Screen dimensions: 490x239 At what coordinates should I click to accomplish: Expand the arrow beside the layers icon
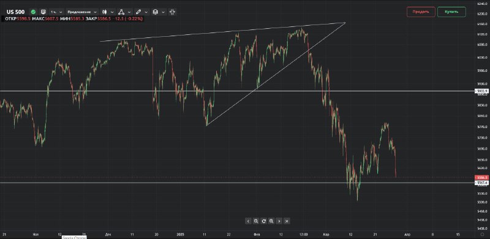tap(163, 12)
